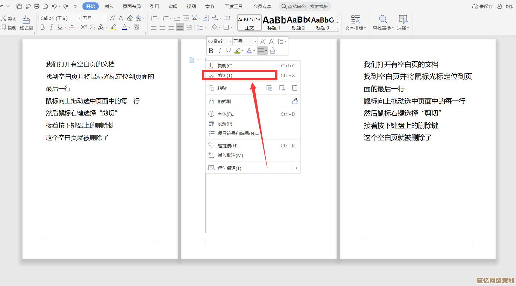Select the Clear Formatting eraser icon
516x286 pixels.
130,18
